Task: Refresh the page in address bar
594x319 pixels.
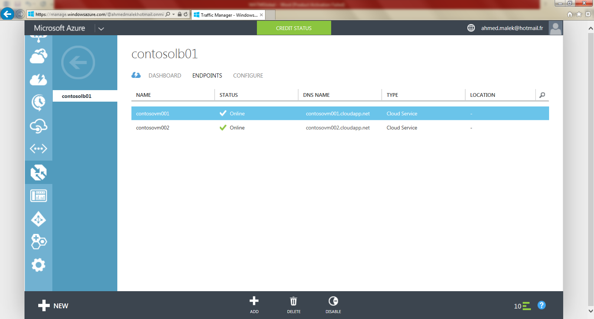Action: pos(186,14)
